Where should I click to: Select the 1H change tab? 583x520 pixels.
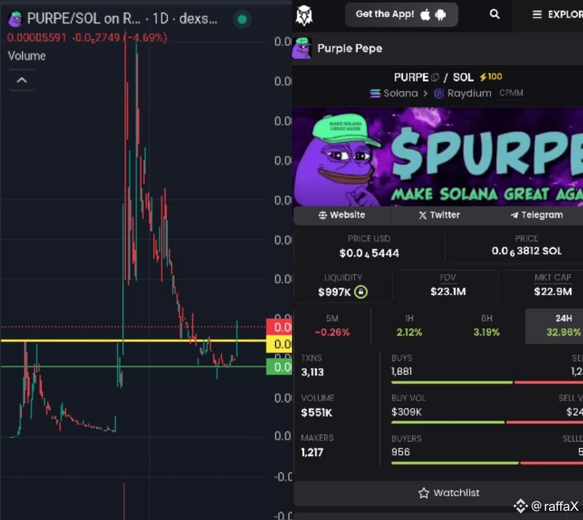pos(409,325)
